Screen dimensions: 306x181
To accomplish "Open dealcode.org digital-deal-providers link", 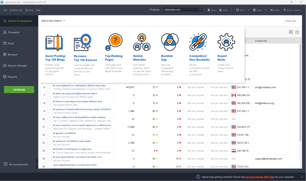I will click(x=76, y=93).
